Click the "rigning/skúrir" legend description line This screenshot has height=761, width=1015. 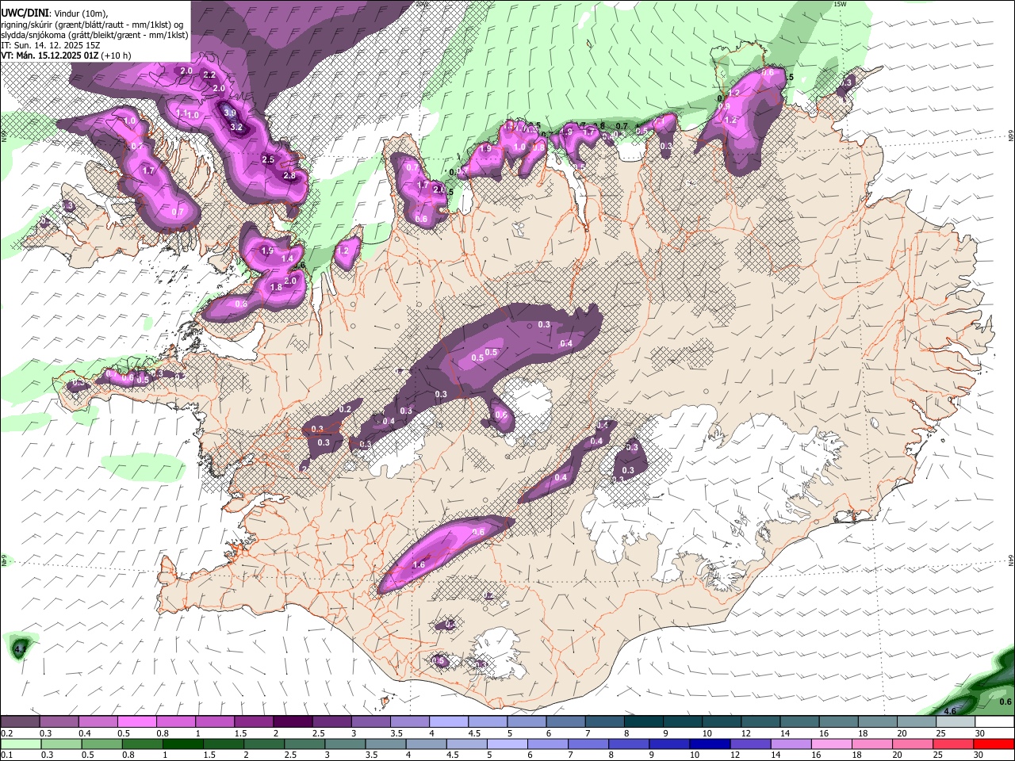click(92, 24)
